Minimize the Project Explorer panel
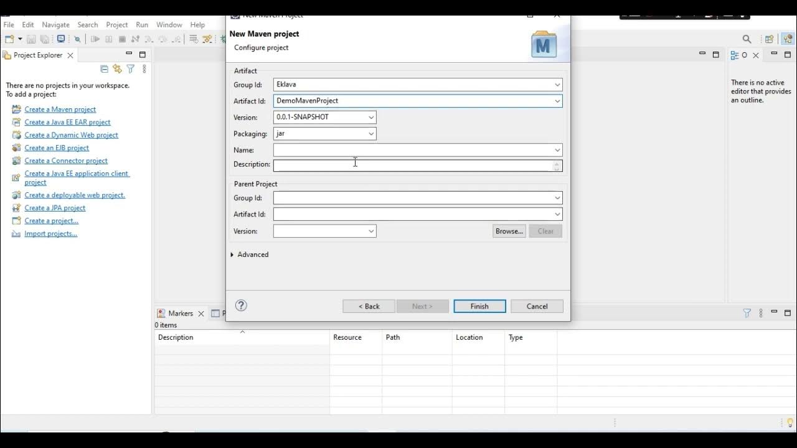Viewport: 797px width, 448px height. click(129, 55)
